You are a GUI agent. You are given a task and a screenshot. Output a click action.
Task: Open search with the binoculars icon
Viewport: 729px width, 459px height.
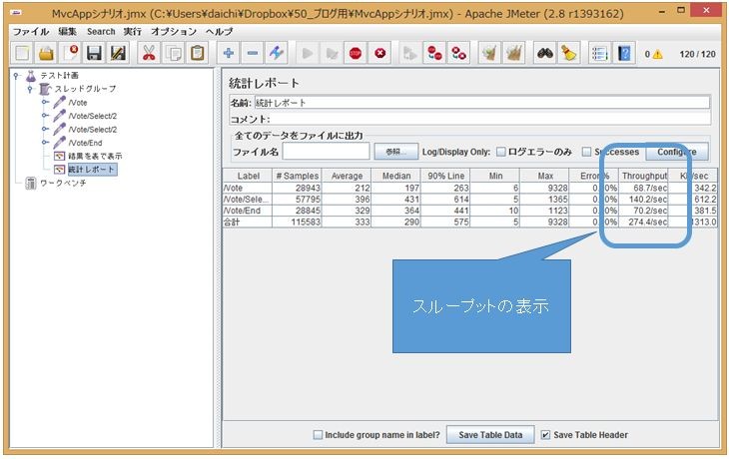tap(545, 54)
